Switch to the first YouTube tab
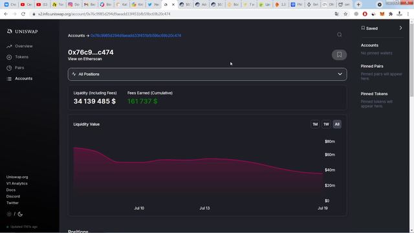Screen dimensions: 414x233 [x=26, y=5]
